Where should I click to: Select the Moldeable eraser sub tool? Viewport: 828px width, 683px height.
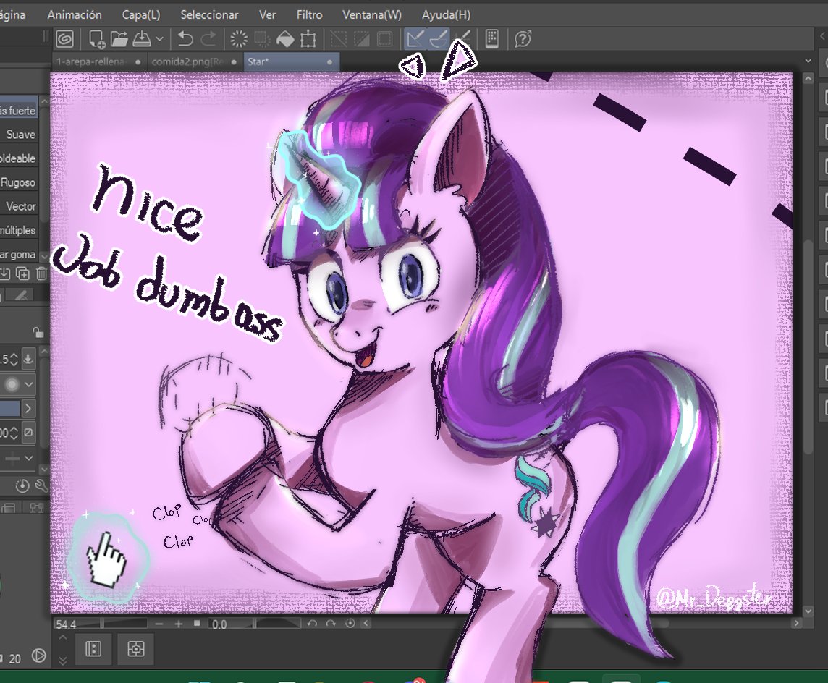19,158
